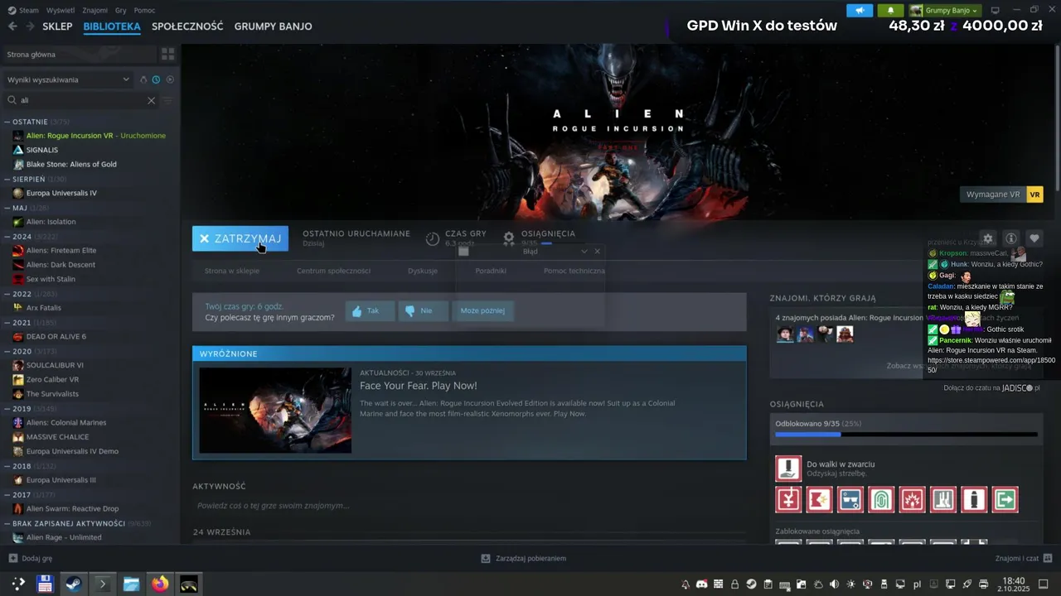The height and width of the screenshot is (596, 1061).
Task: Go to SPOŁECZNOŚĆ tab
Action: coord(187,26)
